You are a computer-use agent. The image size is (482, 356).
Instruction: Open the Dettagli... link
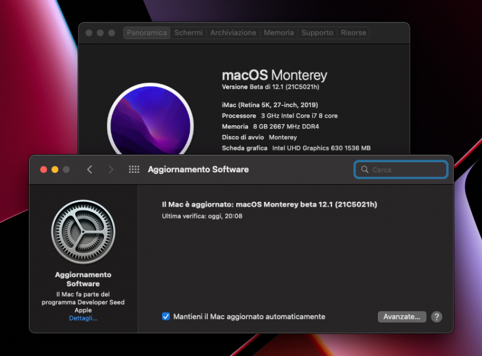pos(83,318)
